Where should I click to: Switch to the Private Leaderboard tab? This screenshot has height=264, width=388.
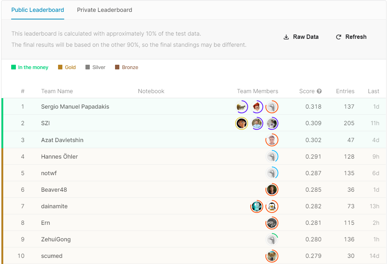(105, 10)
